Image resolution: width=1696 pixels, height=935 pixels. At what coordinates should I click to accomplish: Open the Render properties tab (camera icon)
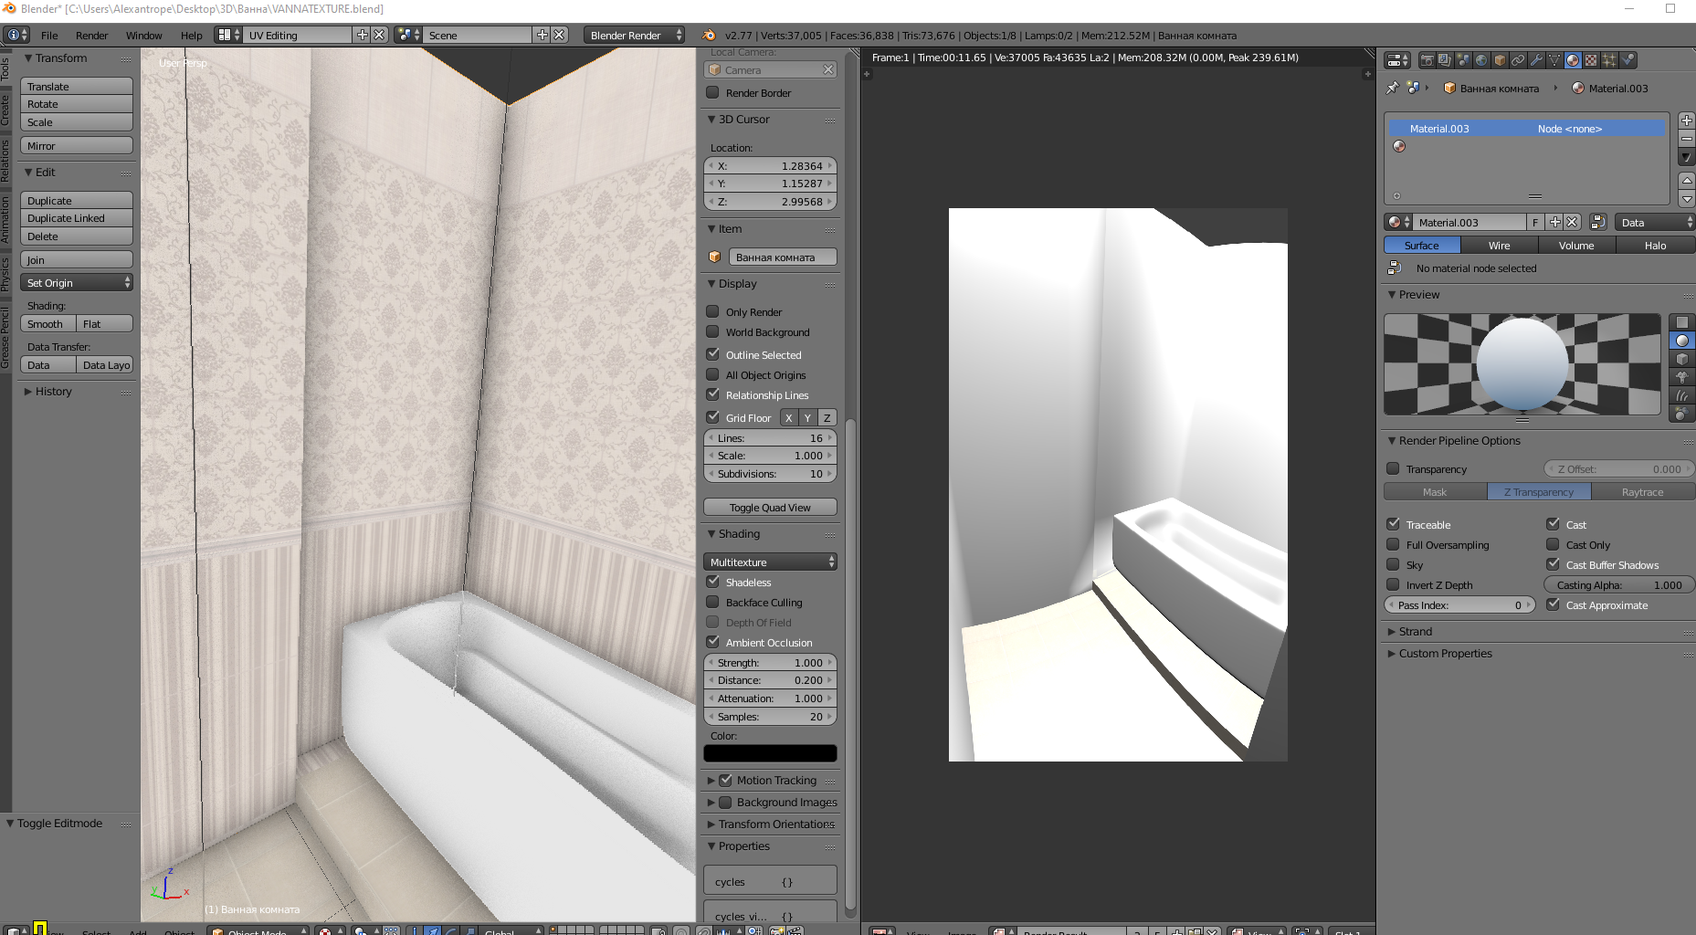point(1427,60)
